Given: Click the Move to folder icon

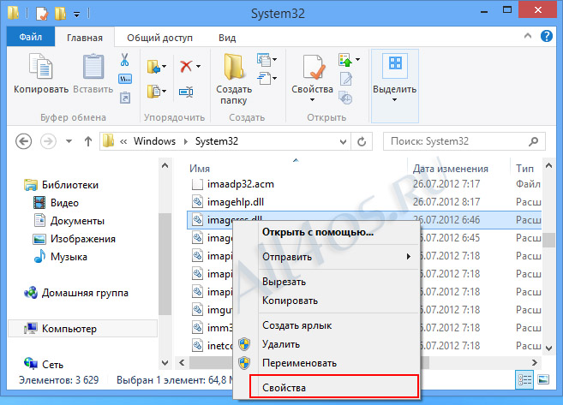Looking at the screenshot, I should pos(153,67).
